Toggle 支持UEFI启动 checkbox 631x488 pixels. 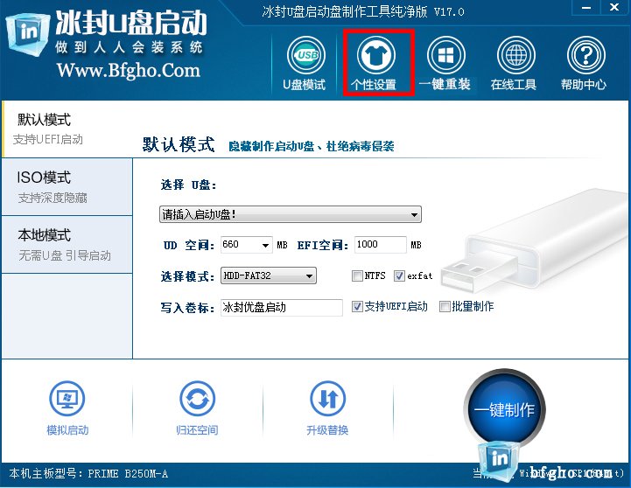point(357,307)
